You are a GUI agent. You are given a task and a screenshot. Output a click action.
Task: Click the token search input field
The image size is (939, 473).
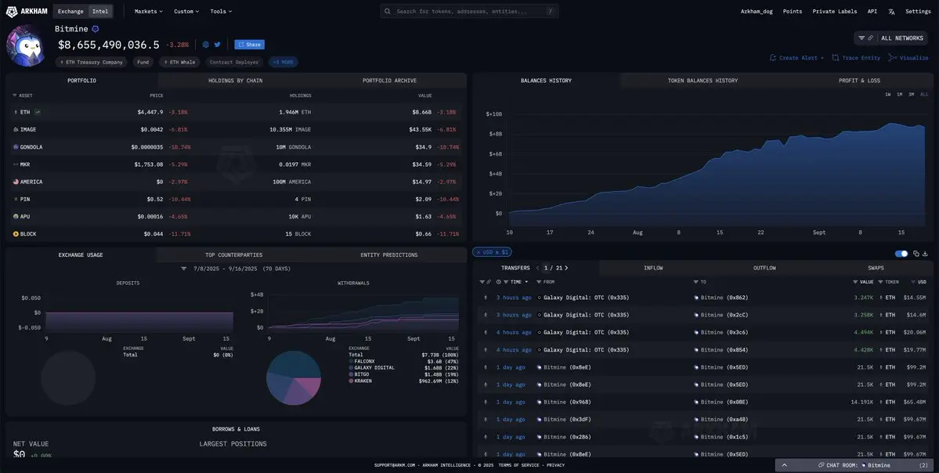(469, 12)
